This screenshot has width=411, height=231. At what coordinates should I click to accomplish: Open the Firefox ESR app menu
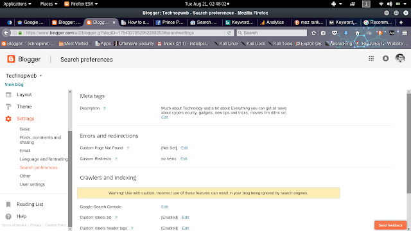tap(81, 4)
